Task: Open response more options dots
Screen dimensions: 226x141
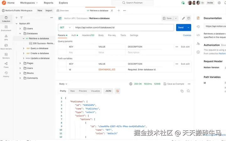Action: point(189,84)
